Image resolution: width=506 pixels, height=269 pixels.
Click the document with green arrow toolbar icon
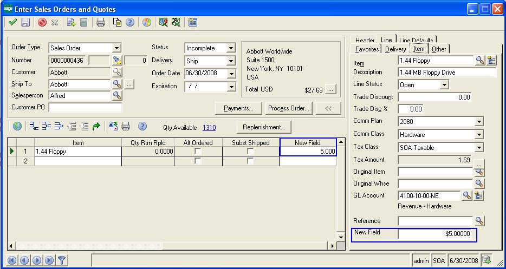point(71,22)
